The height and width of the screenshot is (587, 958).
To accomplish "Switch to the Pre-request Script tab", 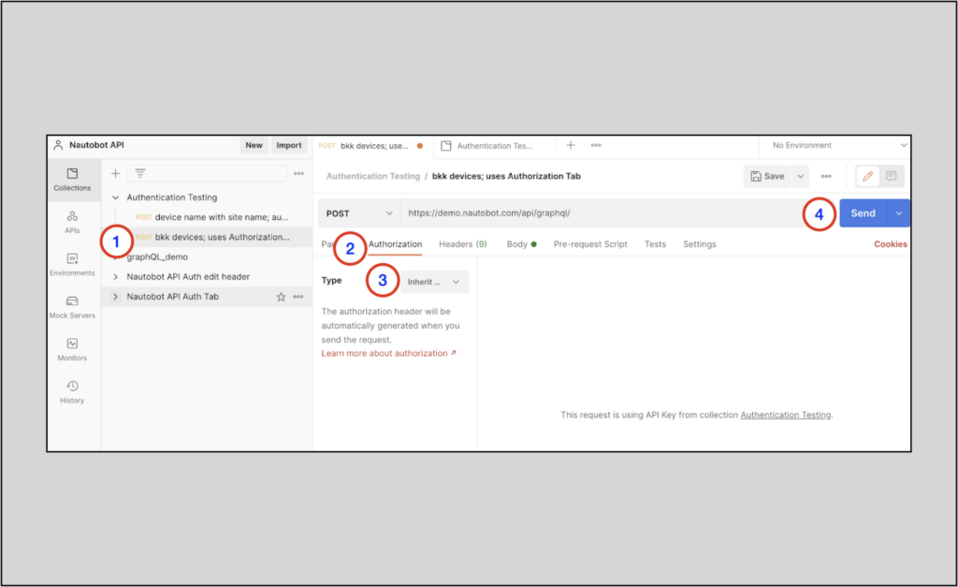I will pos(590,244).
